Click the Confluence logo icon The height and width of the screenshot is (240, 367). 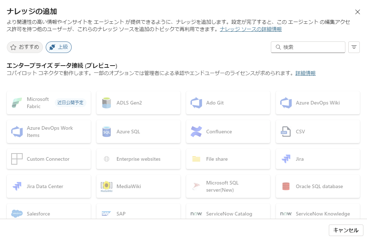[x=196, y=132]
